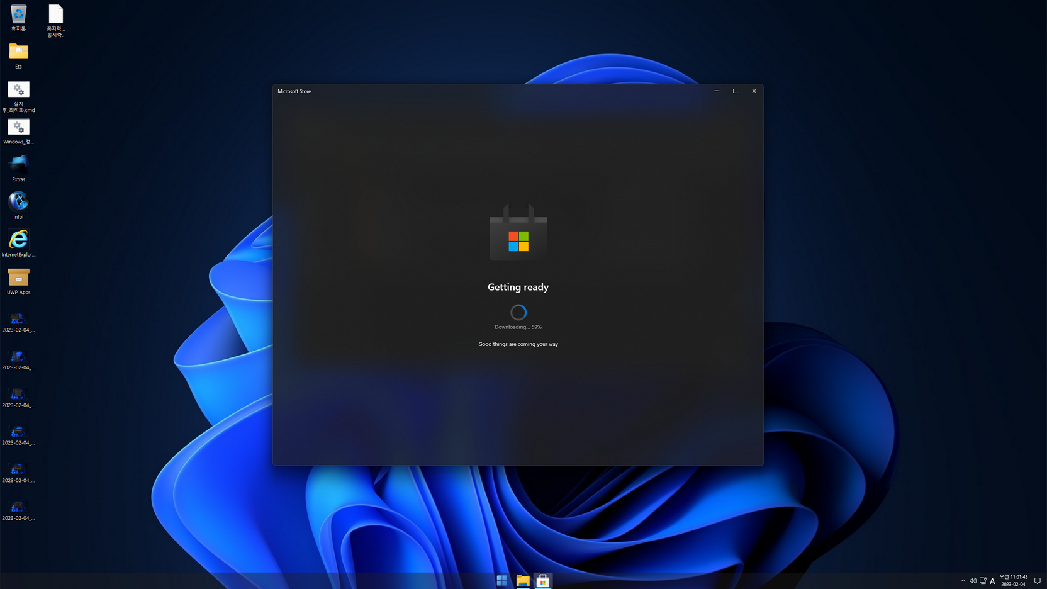Click the network status tray icon
Screen dimensions: 1047x589
[983, 581]
